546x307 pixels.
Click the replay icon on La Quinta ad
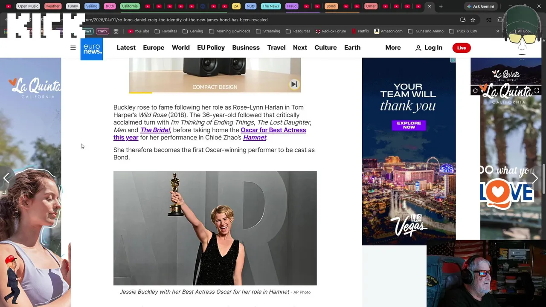(475, 91)
